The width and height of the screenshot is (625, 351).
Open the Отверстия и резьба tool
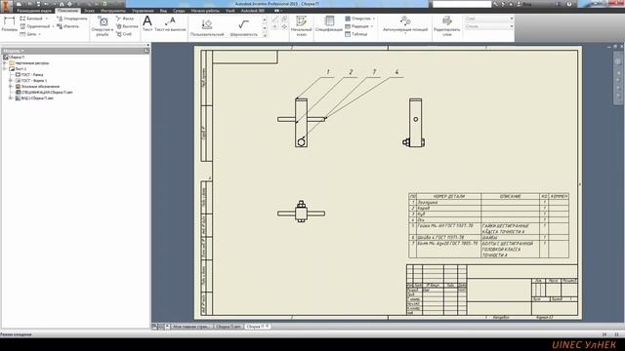103,26
